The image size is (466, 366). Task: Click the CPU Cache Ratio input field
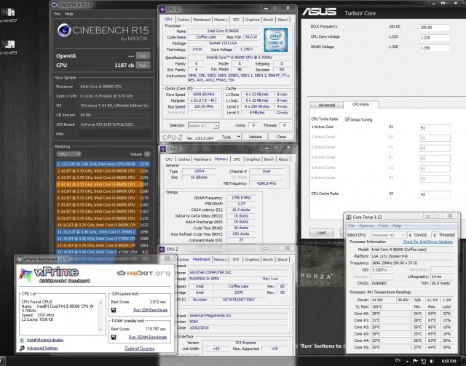pos(435,194)
